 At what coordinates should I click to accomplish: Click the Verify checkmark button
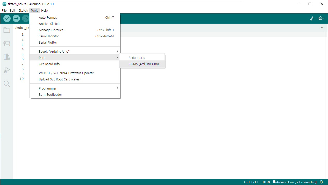pyautogui.click(x=7, y=18)
